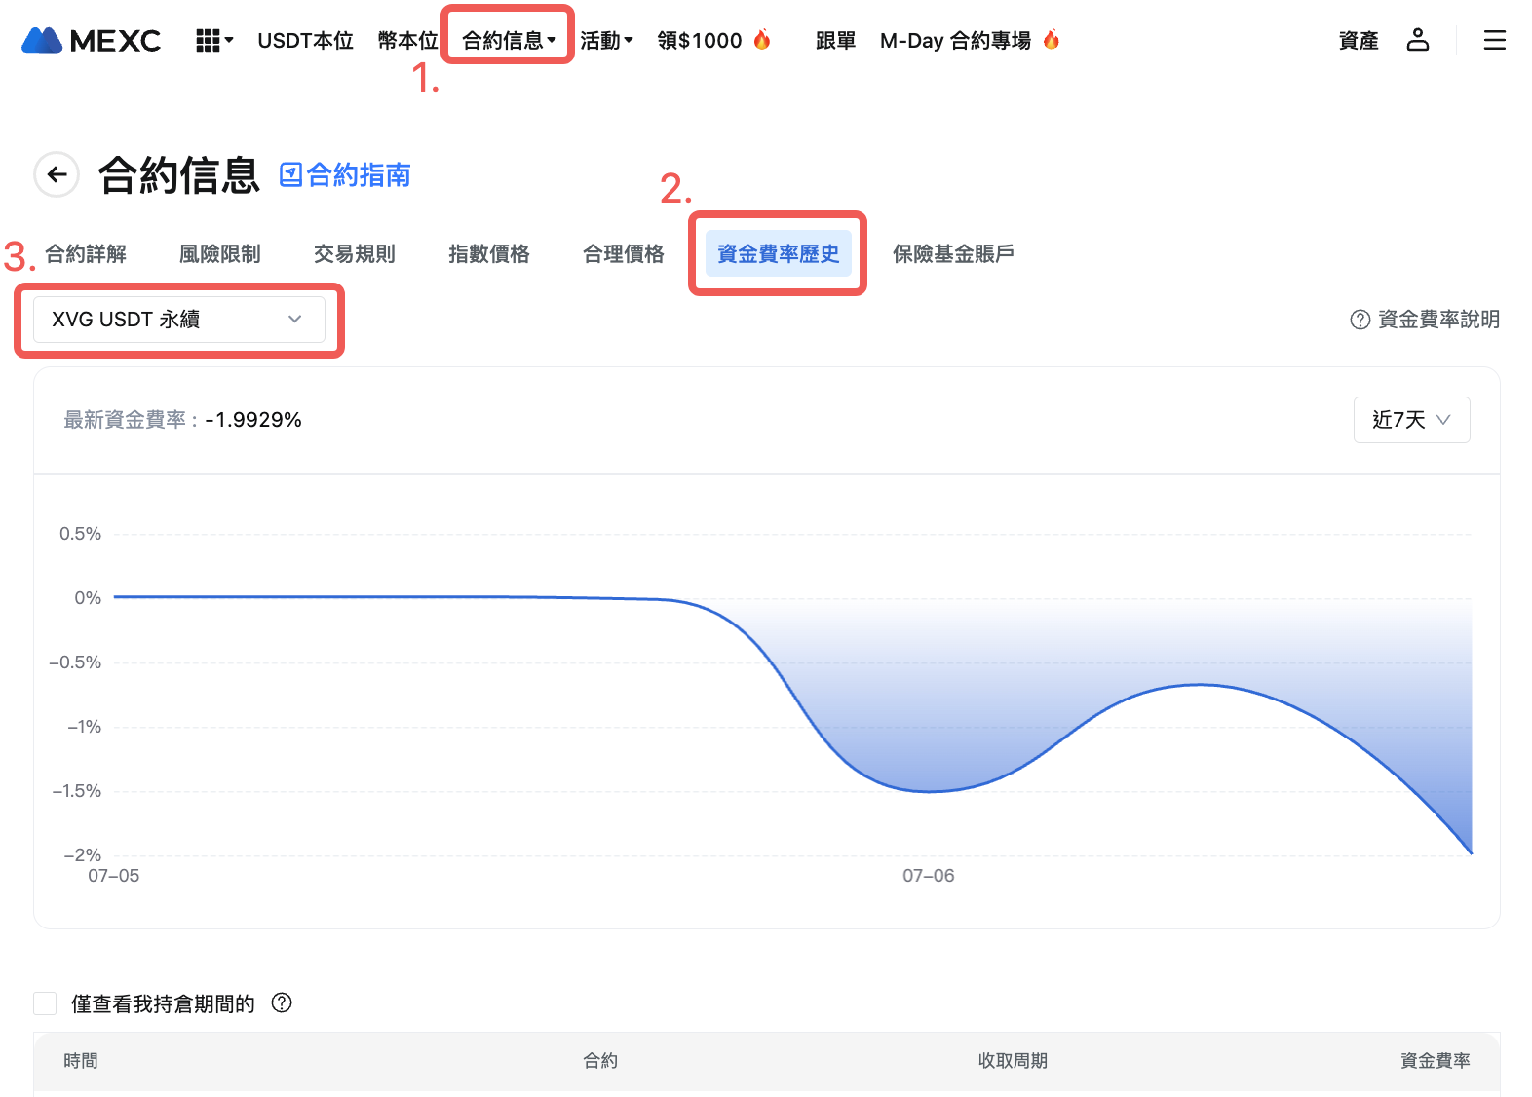Go to USDT本位 in navigation
Image resolution: width=1532 pixels, height=1097 pixels.
(305, 40)
